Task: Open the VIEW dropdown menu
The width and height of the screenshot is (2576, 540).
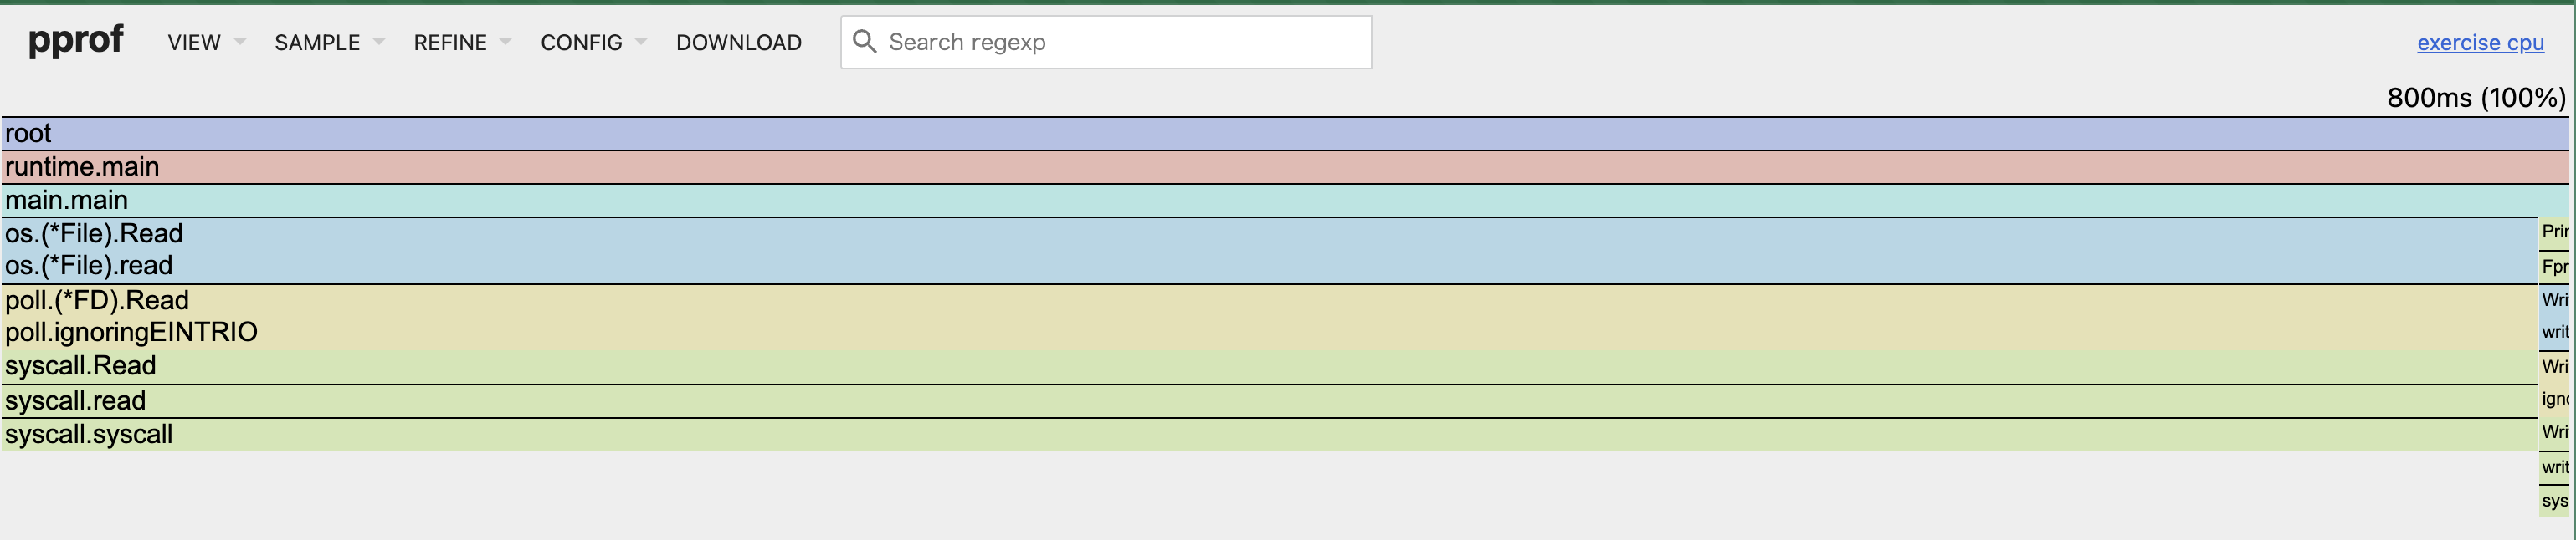Action: point(206,43)
